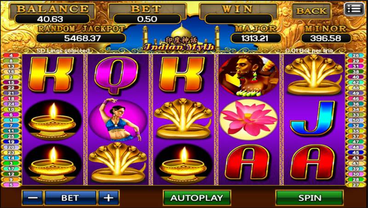Image resolution: width=368 pixels, height=208 pixels.
Task: Click the Minor jackpot amount 396.58
Action: pos(326,38)
